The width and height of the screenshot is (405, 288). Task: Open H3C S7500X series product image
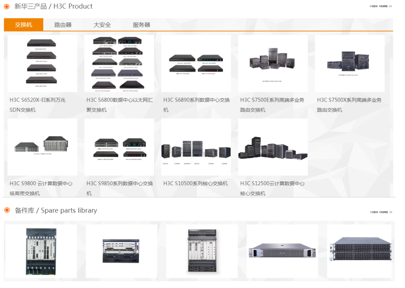(x=350, y=64)
